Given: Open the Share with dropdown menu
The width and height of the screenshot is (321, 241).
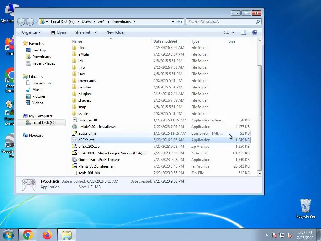Looking at the screenshot, I should tap(86, 32).
